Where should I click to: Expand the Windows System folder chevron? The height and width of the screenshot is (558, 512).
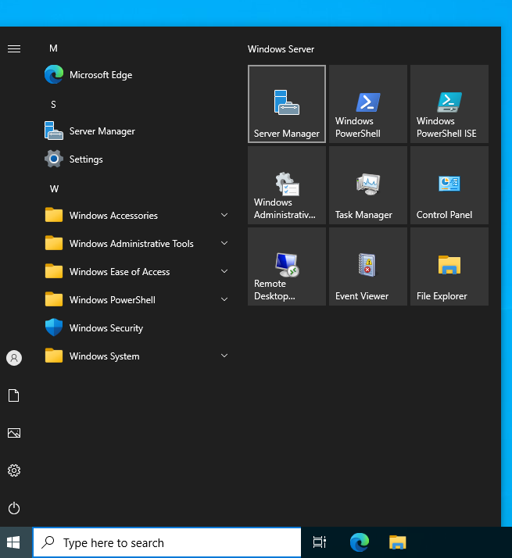pyautogui.click(x=224, y=356)
